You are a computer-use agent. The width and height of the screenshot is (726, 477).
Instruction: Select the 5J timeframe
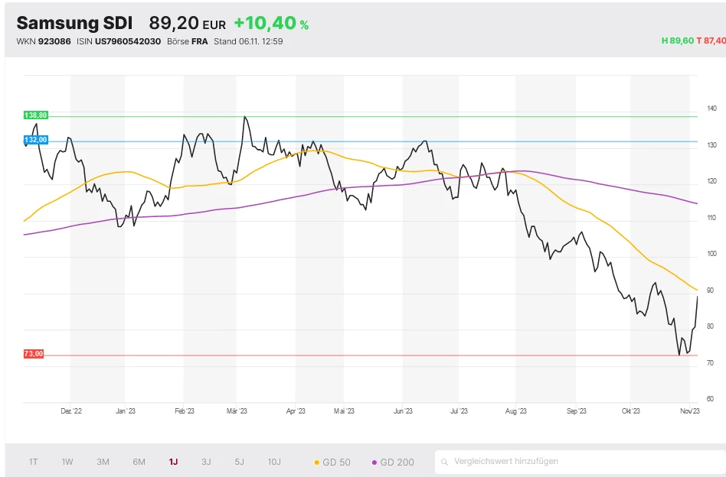239,462
